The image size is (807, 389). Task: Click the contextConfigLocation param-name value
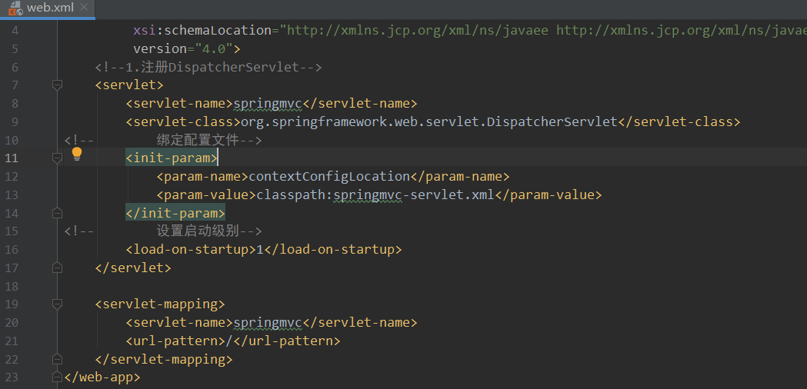tap(329, 177)
